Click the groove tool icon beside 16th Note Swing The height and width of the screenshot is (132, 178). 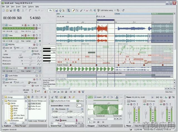(x=98, y=11)
